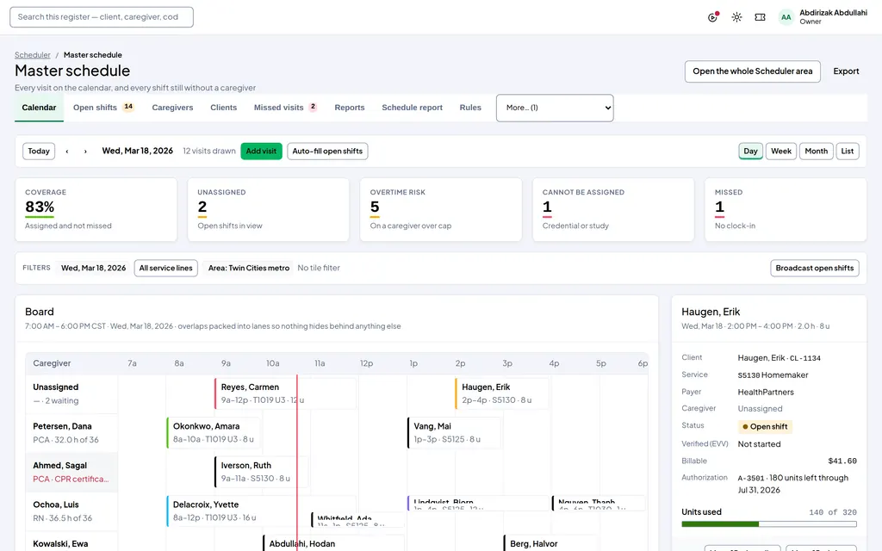Click the Wed, Mar 18, 2026 filter chip
The image size is (882, 551).
pos(93,269)
